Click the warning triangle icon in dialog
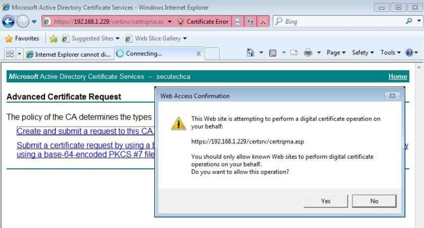 coord(179,123)
